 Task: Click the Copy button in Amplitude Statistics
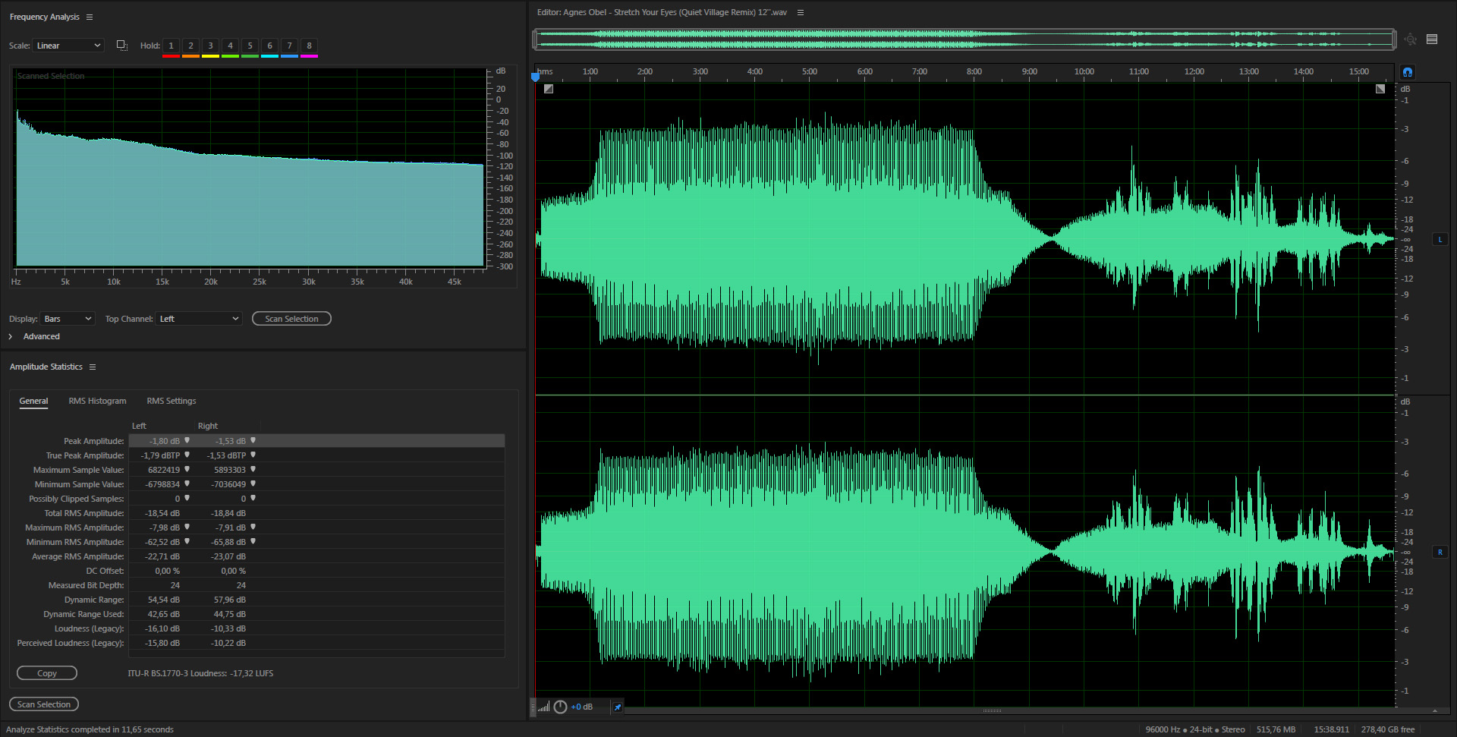pos(47,673)
